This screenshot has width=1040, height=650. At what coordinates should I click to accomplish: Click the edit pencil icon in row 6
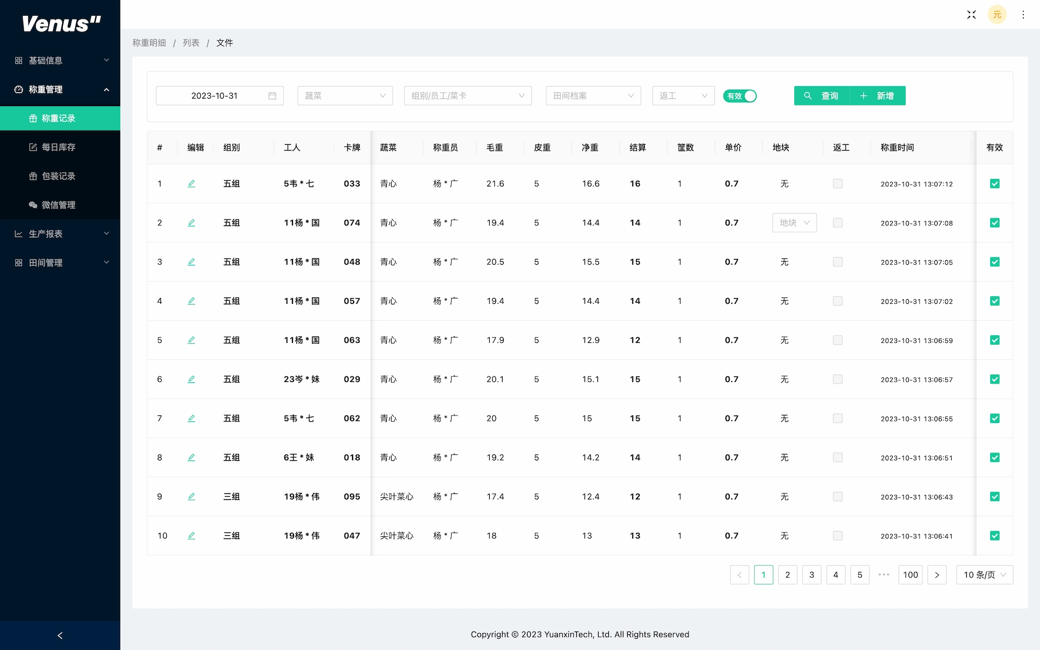(191, 379)
